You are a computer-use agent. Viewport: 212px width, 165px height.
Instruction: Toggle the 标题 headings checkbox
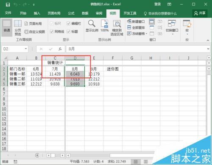68,32
